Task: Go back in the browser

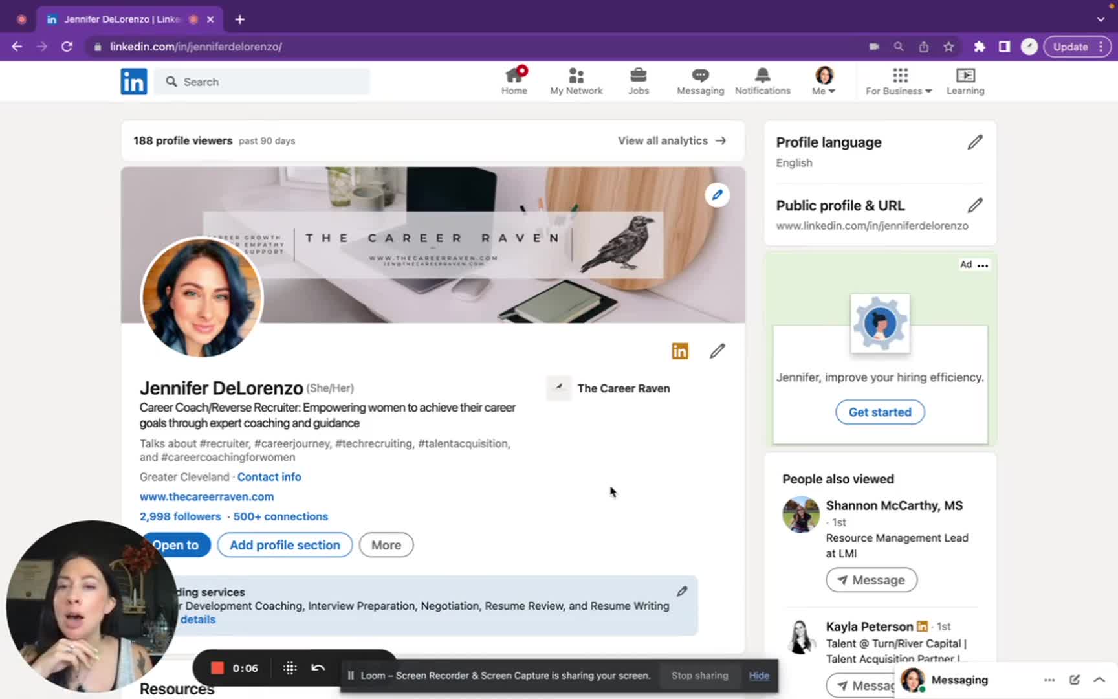Action: tap(17, 47)
